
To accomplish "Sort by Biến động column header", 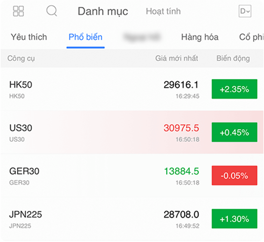I will (x=233, y=58).
